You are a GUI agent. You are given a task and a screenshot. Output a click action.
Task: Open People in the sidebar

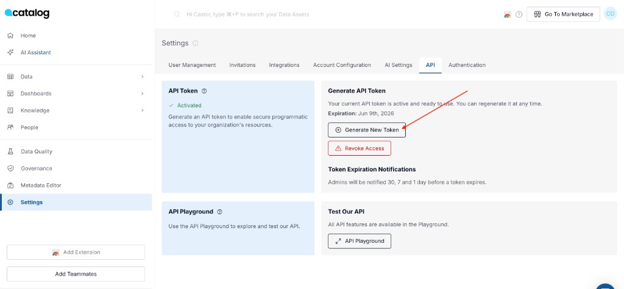pos(76,127)
